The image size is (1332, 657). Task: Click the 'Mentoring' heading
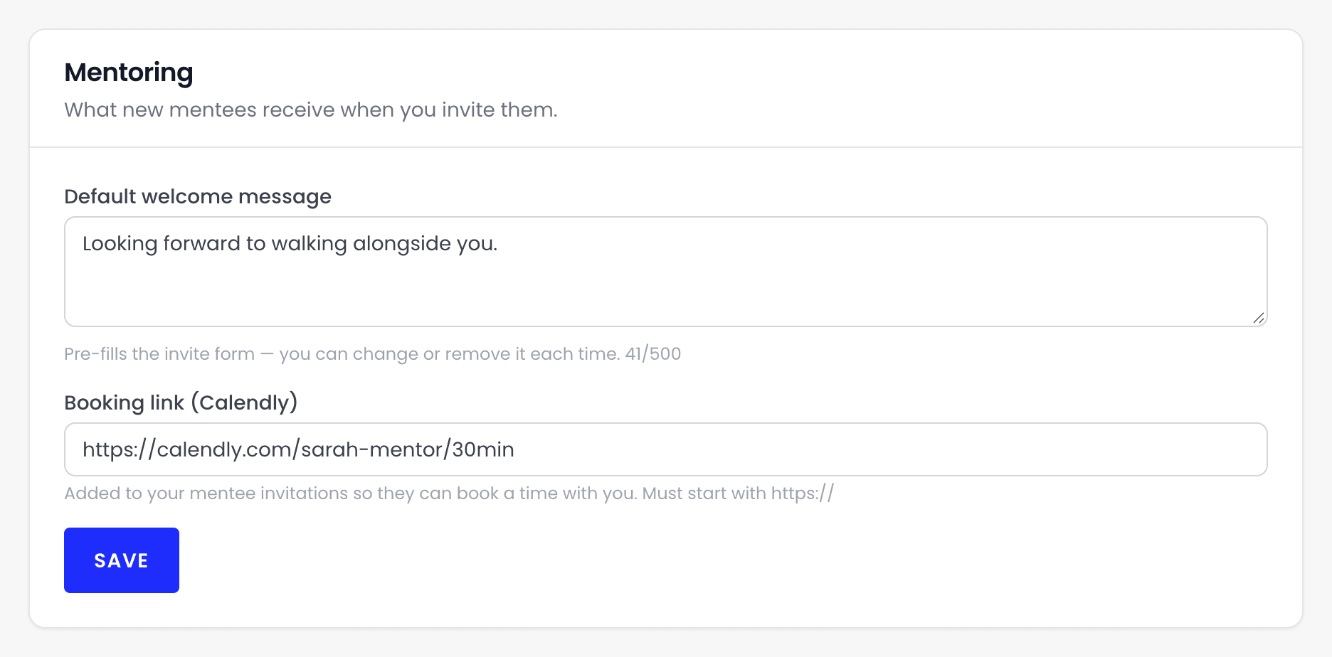(129, 73)
